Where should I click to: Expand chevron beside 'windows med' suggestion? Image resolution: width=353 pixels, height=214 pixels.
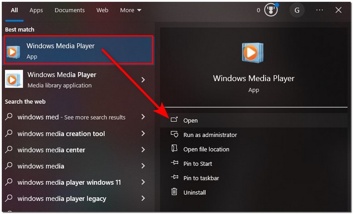(x=143, y=117)
